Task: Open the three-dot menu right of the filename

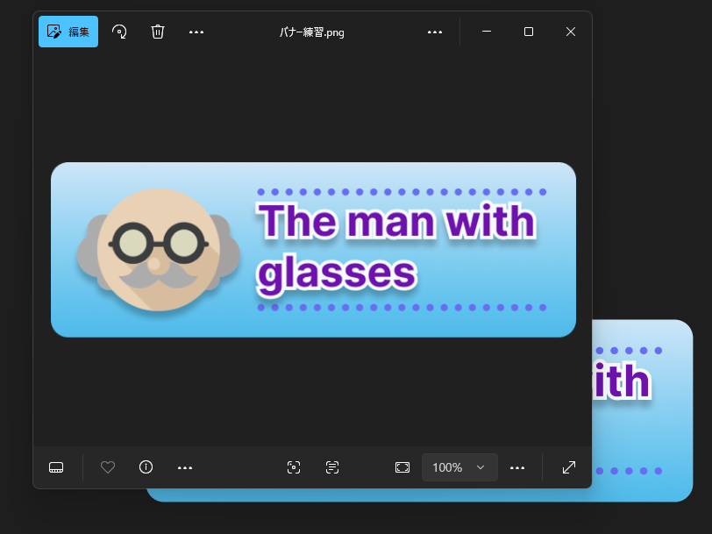Action: [435, 32]
